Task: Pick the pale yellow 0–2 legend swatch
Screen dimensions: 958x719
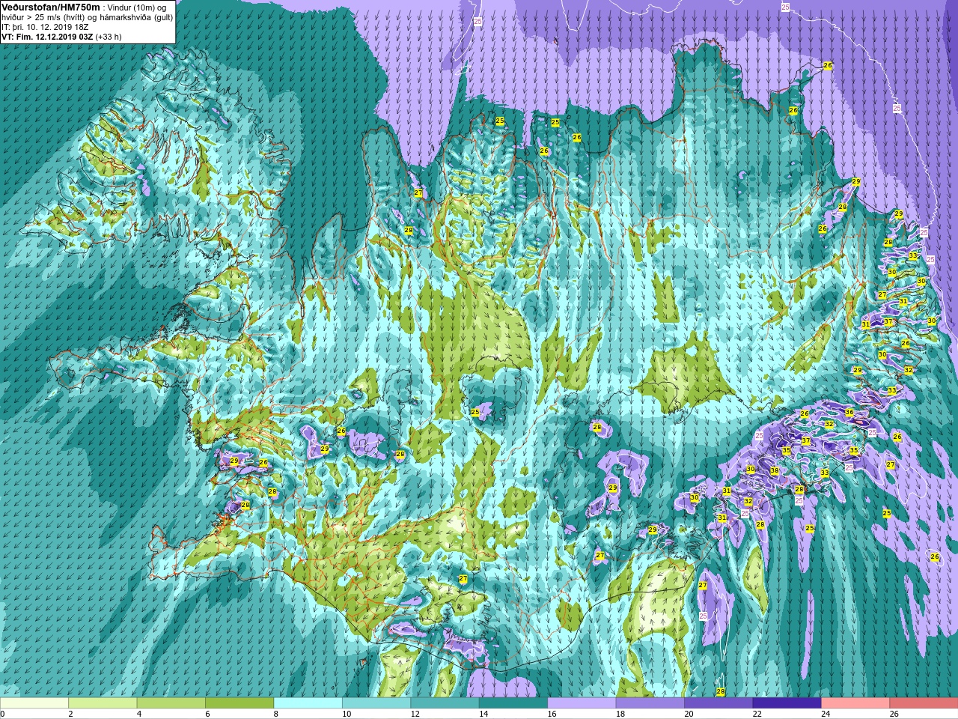Action: click(x=34, y=703)
